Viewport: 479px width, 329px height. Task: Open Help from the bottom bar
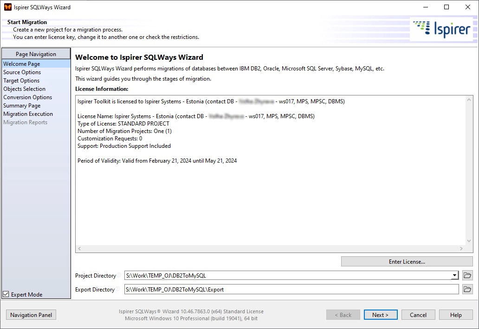click(x=456, y=315)
